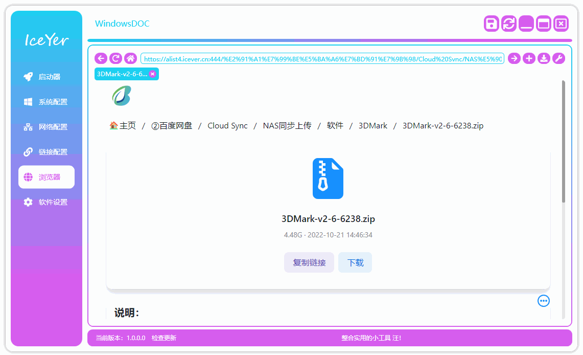Screen dimensions: 583x355
Task: Open ②百度网盘 breadcrumb
Action: [171, 126]
